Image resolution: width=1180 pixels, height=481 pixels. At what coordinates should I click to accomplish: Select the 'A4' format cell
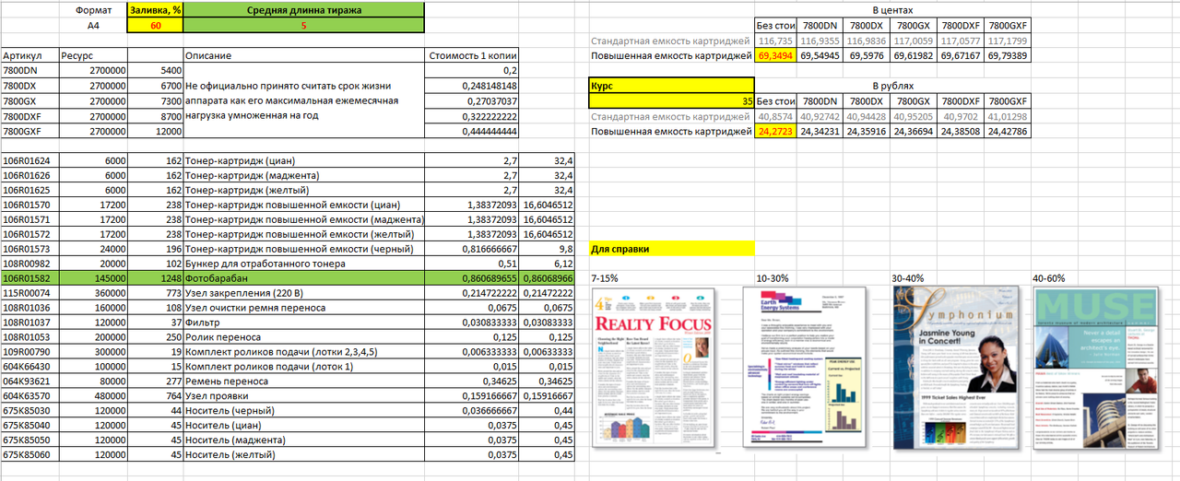(x=92, y=26)
